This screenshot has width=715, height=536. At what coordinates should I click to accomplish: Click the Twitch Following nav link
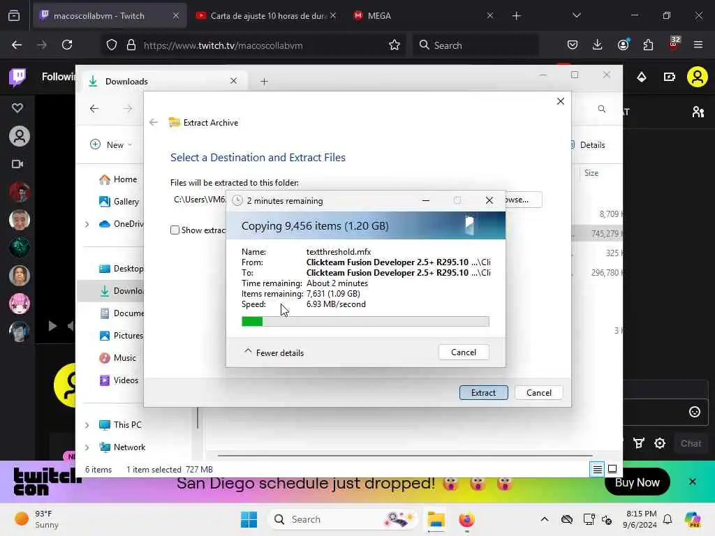click(x=59, y=77)
